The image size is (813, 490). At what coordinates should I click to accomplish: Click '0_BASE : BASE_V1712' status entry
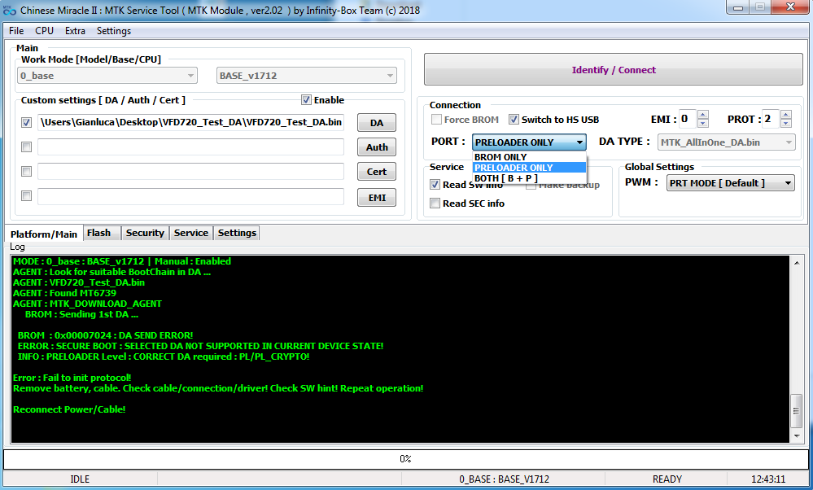504,479
